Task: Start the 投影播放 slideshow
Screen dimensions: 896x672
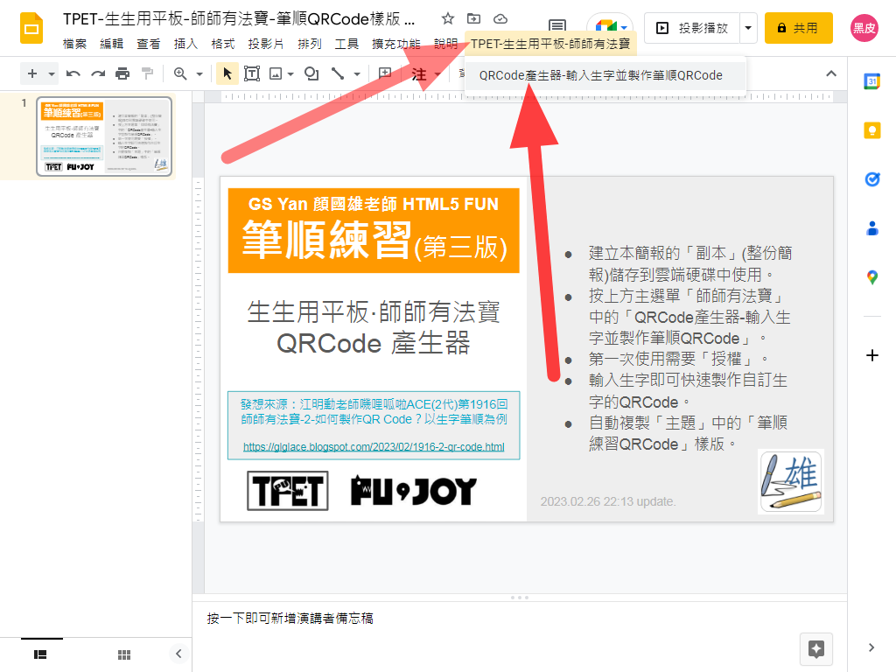Action: click(x=692, y=28)
